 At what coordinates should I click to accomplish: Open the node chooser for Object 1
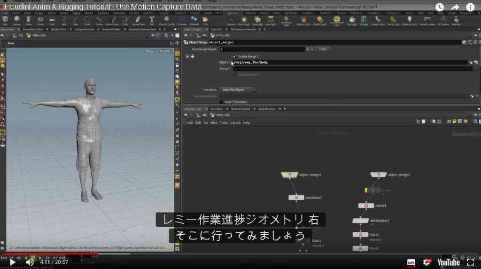coord(476,62)
